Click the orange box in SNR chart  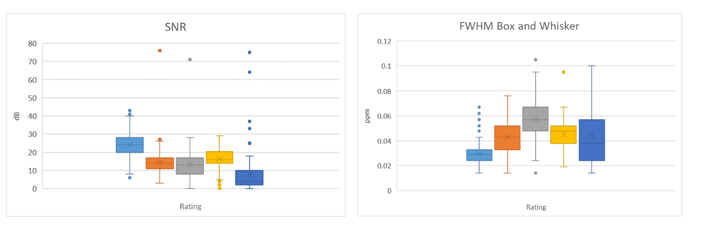point(160,163)
